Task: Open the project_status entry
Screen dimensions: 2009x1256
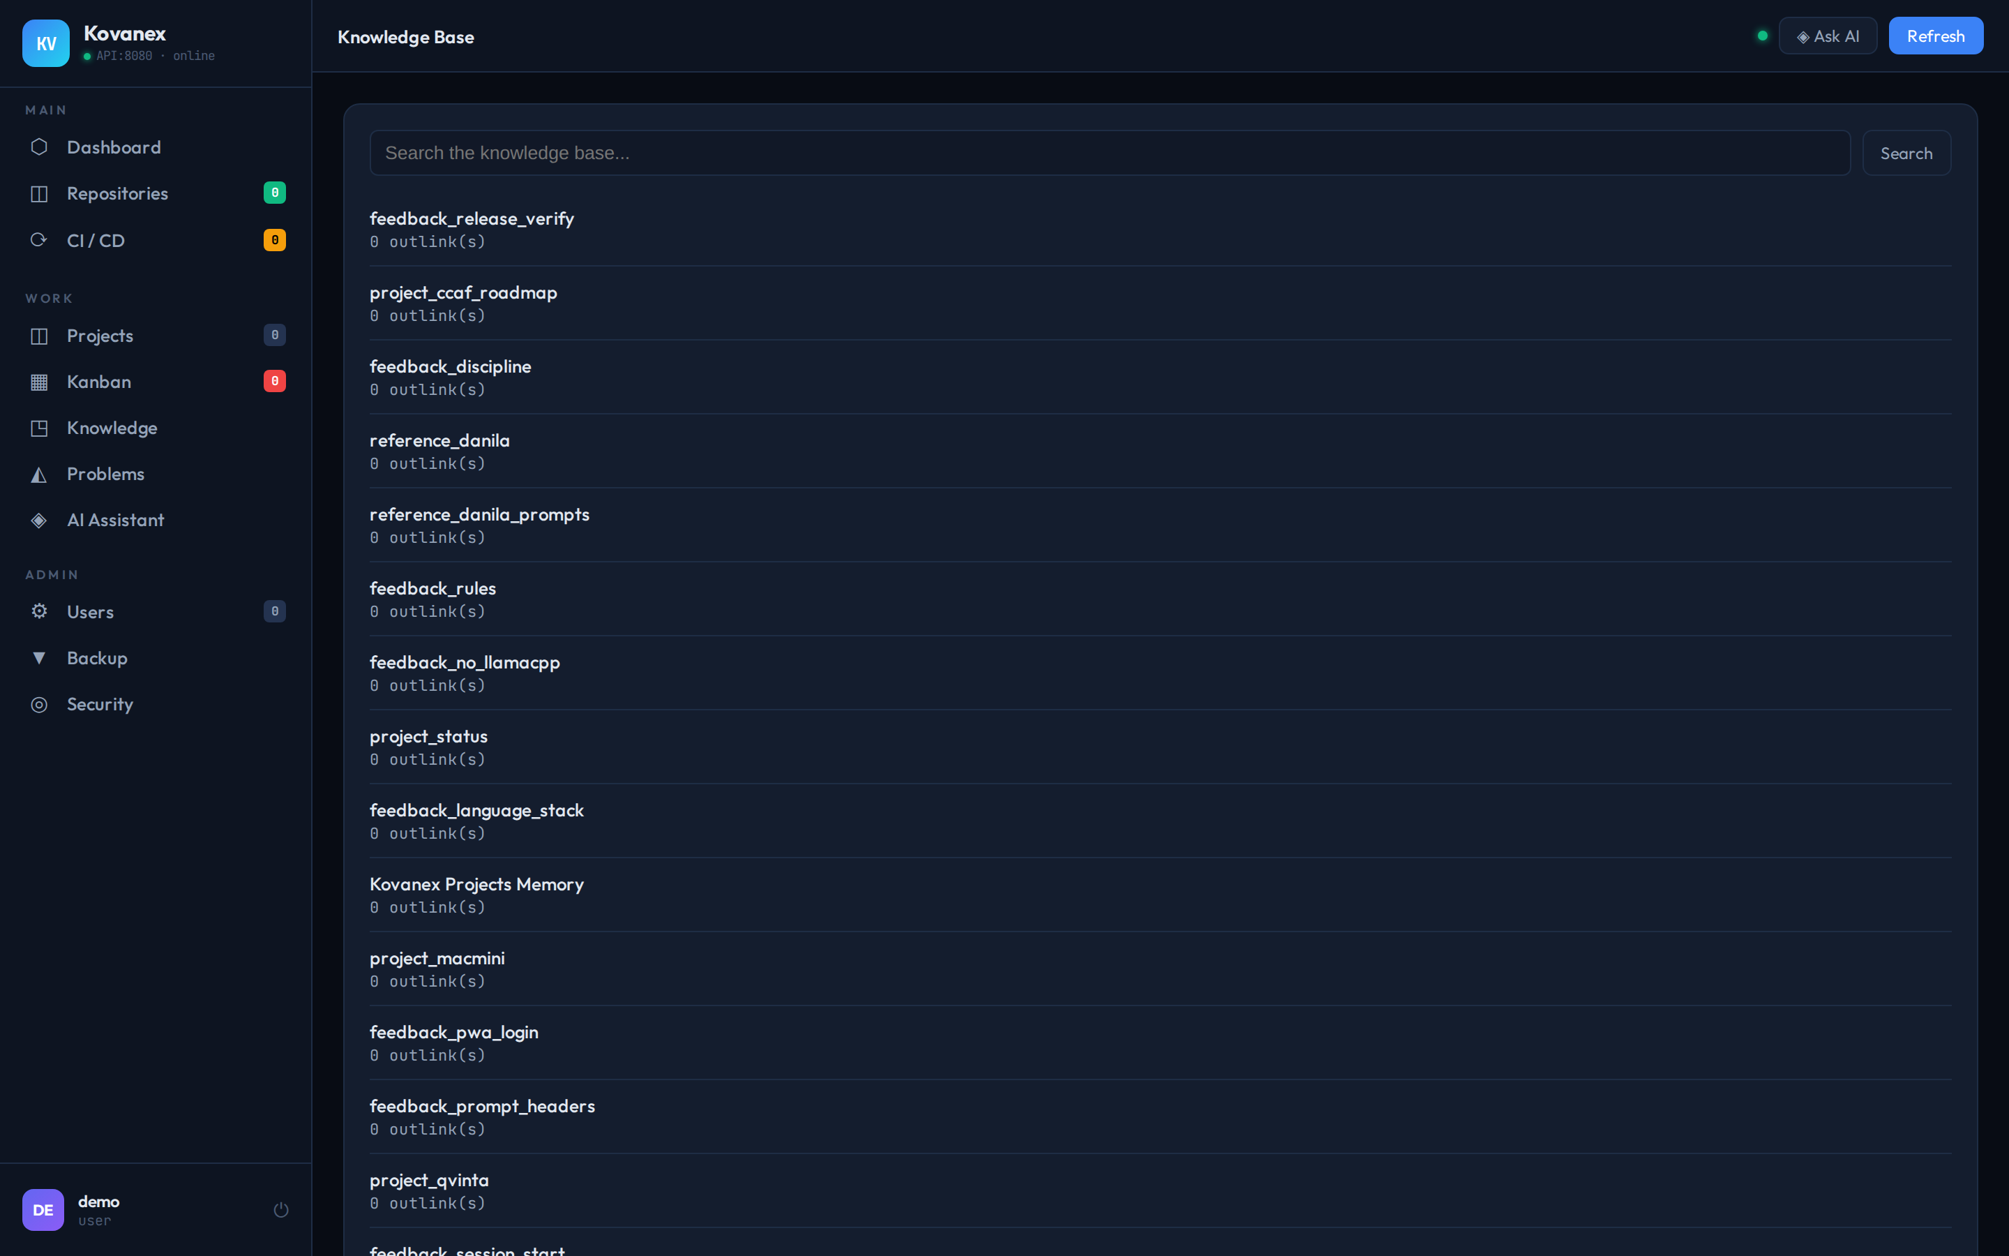Action: tap(1161, 747)
